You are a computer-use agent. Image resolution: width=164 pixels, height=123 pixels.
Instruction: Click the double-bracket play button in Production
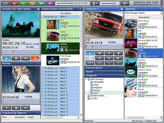coord(90,63)
